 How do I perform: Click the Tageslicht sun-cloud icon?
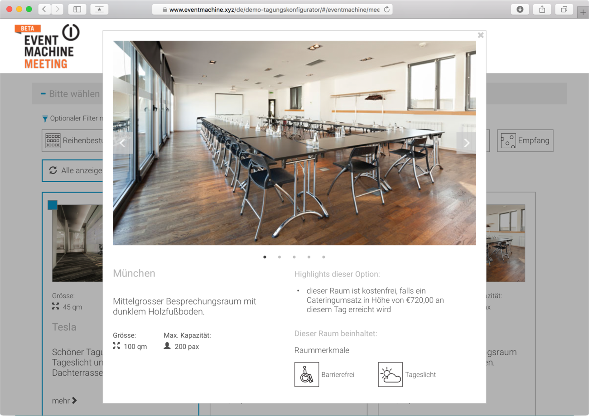click(x=391, y=374)
